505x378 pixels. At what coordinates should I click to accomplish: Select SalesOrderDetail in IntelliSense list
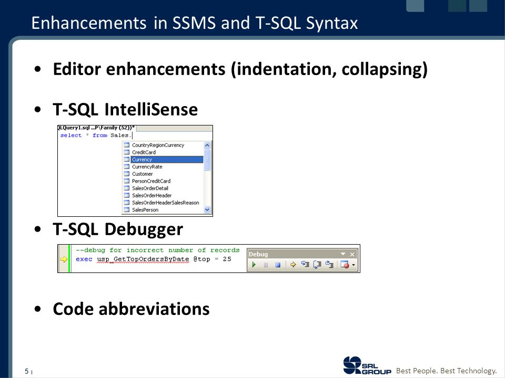coord(150,188)
